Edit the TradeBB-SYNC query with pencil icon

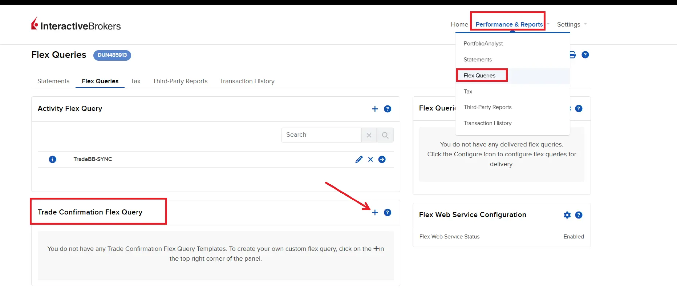pos(359,160)
